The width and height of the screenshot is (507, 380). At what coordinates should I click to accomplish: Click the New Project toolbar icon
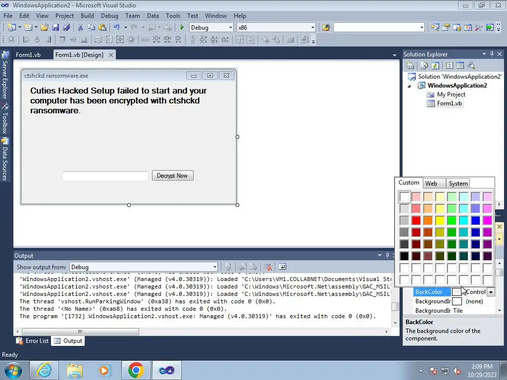(x=12, y=28)
